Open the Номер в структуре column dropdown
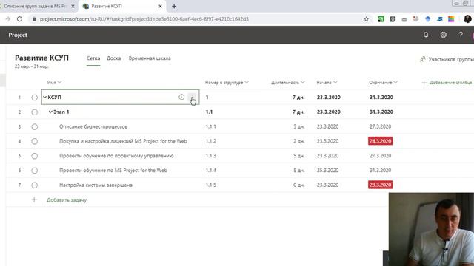Screen dimensions: 474x266 point(247,82)
